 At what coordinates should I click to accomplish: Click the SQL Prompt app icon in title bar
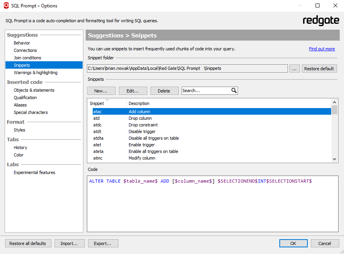[6, 5]
